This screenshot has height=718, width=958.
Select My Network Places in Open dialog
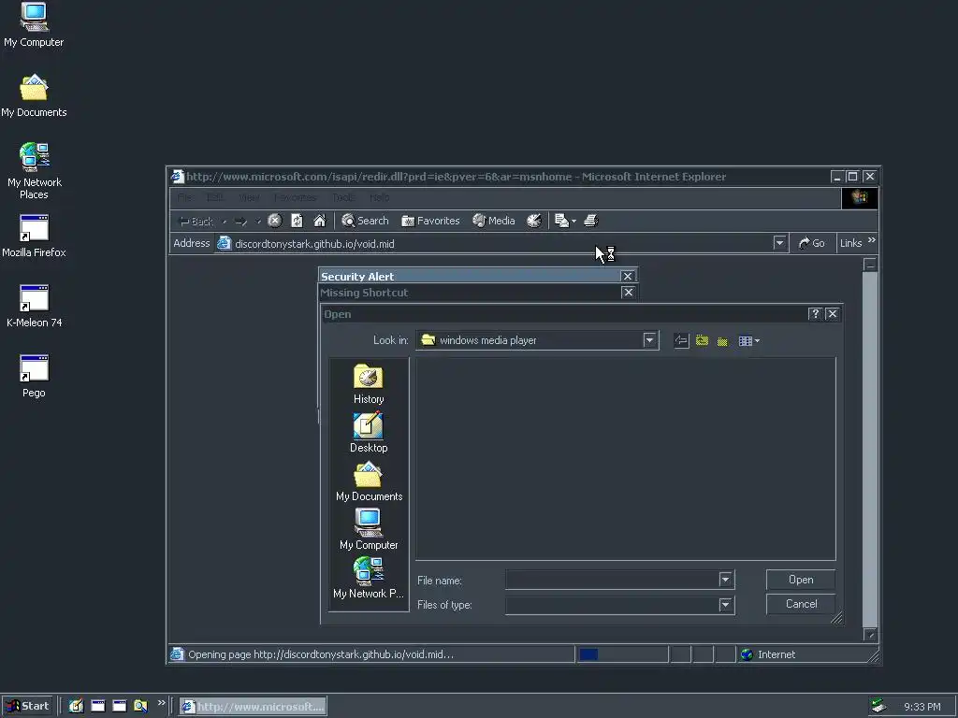click(x=369, y=579)
